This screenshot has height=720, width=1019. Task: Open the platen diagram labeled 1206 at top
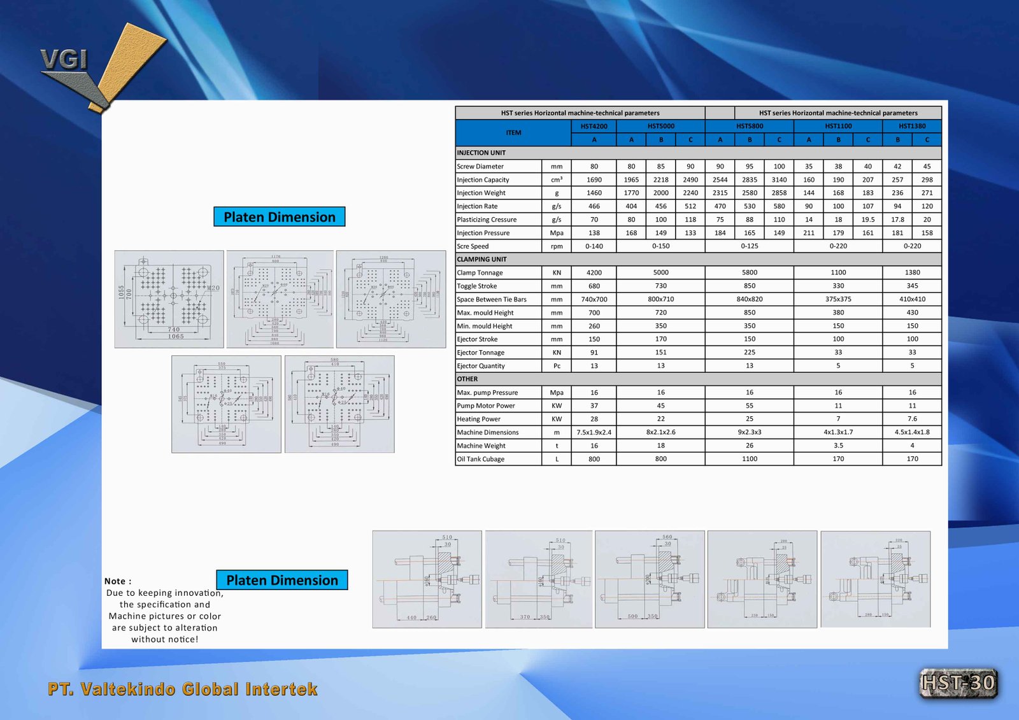tap(391, 299)
